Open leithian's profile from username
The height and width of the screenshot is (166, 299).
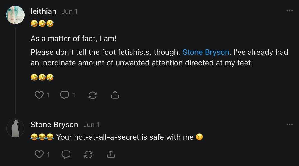click(x=43, y=11)
